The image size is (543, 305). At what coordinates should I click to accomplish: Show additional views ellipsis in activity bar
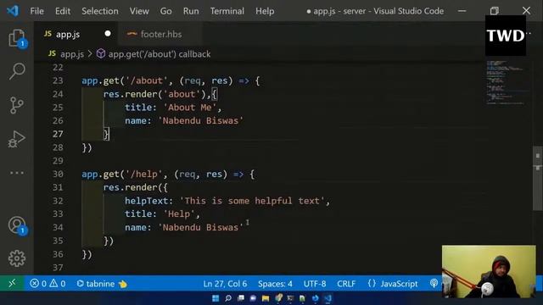coord(17,173)
